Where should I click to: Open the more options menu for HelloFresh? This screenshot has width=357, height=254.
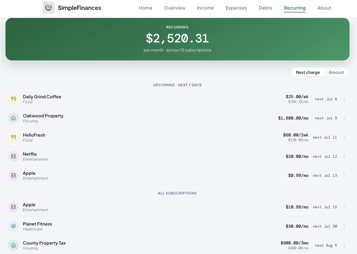[344, 138]
